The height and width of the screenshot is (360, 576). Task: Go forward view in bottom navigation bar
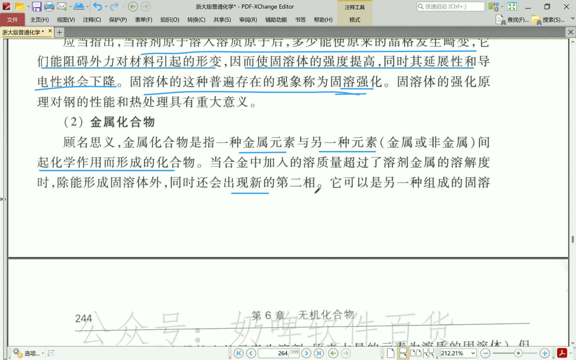[x=346, y=353]
